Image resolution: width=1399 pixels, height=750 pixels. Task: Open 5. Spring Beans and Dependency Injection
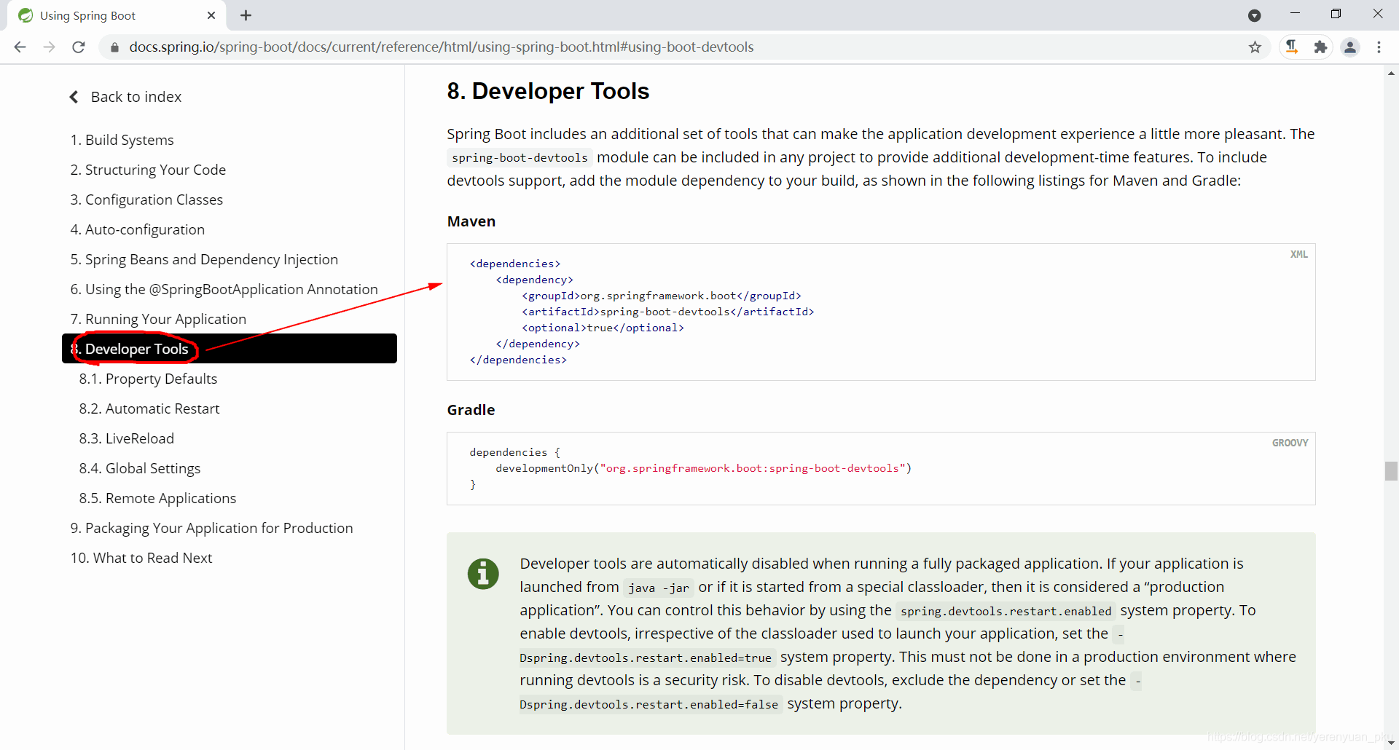(x=204, y=259)
